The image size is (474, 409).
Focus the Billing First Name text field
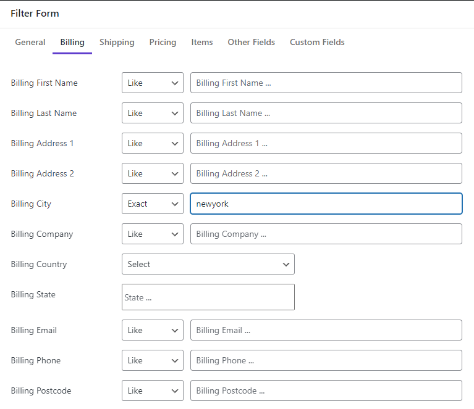tap(326, 83)
